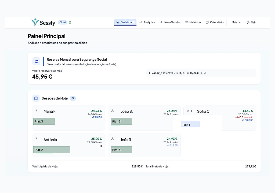275x193 pixels.
Task: Click the Plat. 3 tag under João S.
Action: coord(121,121)
